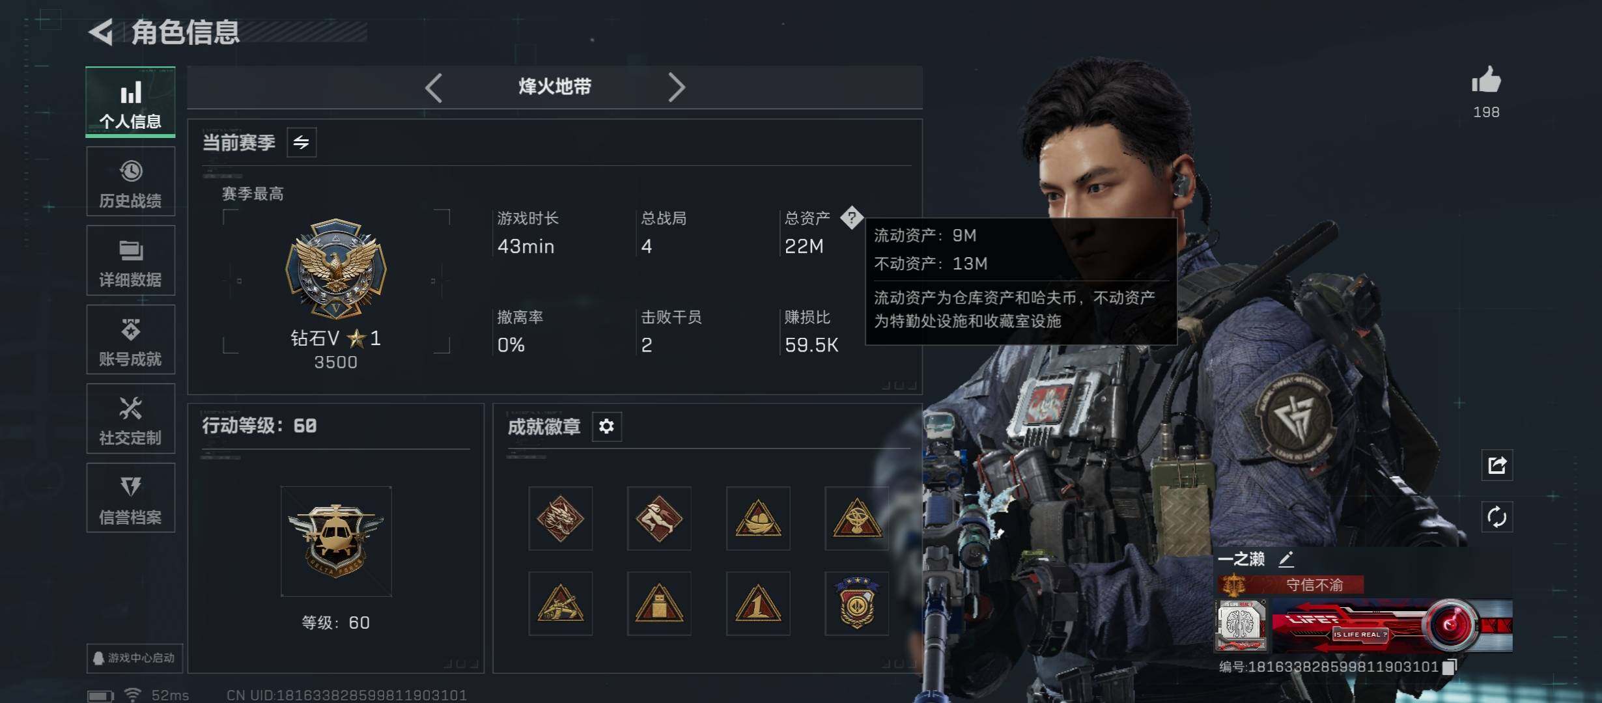Go back using the 角色信息 arrow
1602x703 pixels.
pyautogui.click(x=101, y=32)
